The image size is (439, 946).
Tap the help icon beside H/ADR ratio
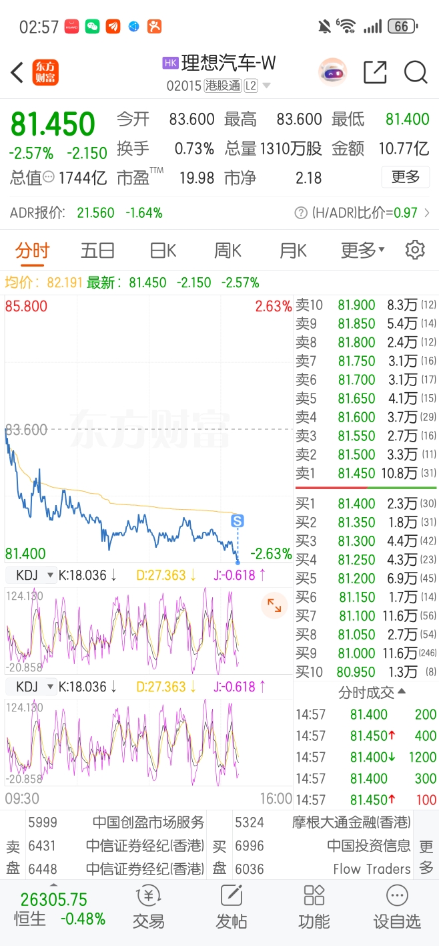tap(301, 213)
